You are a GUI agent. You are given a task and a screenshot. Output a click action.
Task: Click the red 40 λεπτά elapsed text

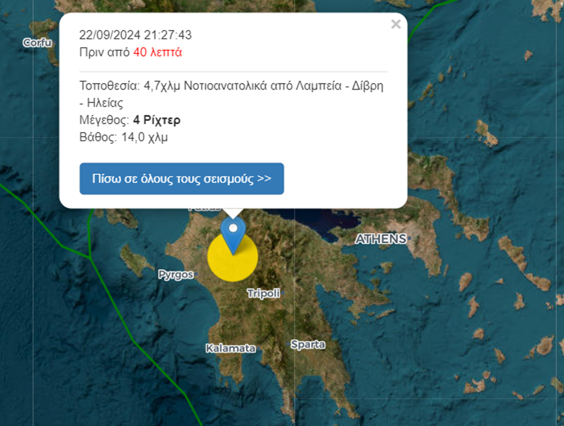click(x=157, y=52)
